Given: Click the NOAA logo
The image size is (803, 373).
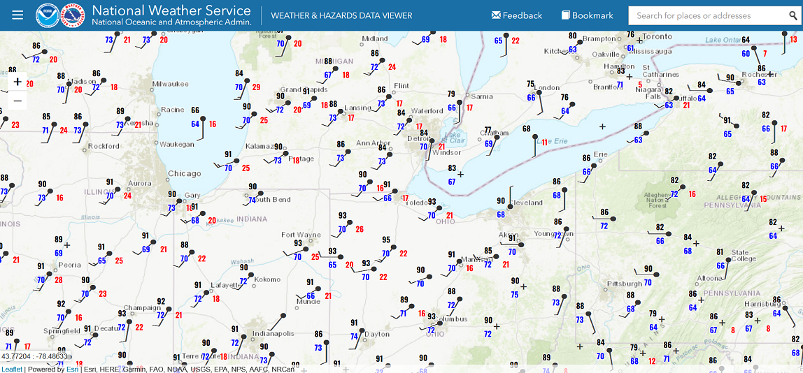Looking at the screenshot, I should pyautogui.click(x=48, y=15).
